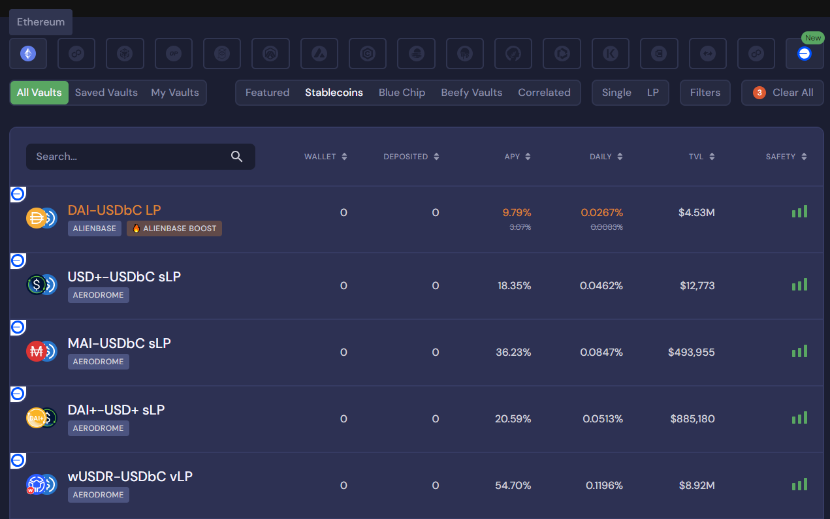Click safety score bars for USD+-USDbC sLP
Image resolution: width=830 pixels, height=519 pixels.
tap(799, 285)
